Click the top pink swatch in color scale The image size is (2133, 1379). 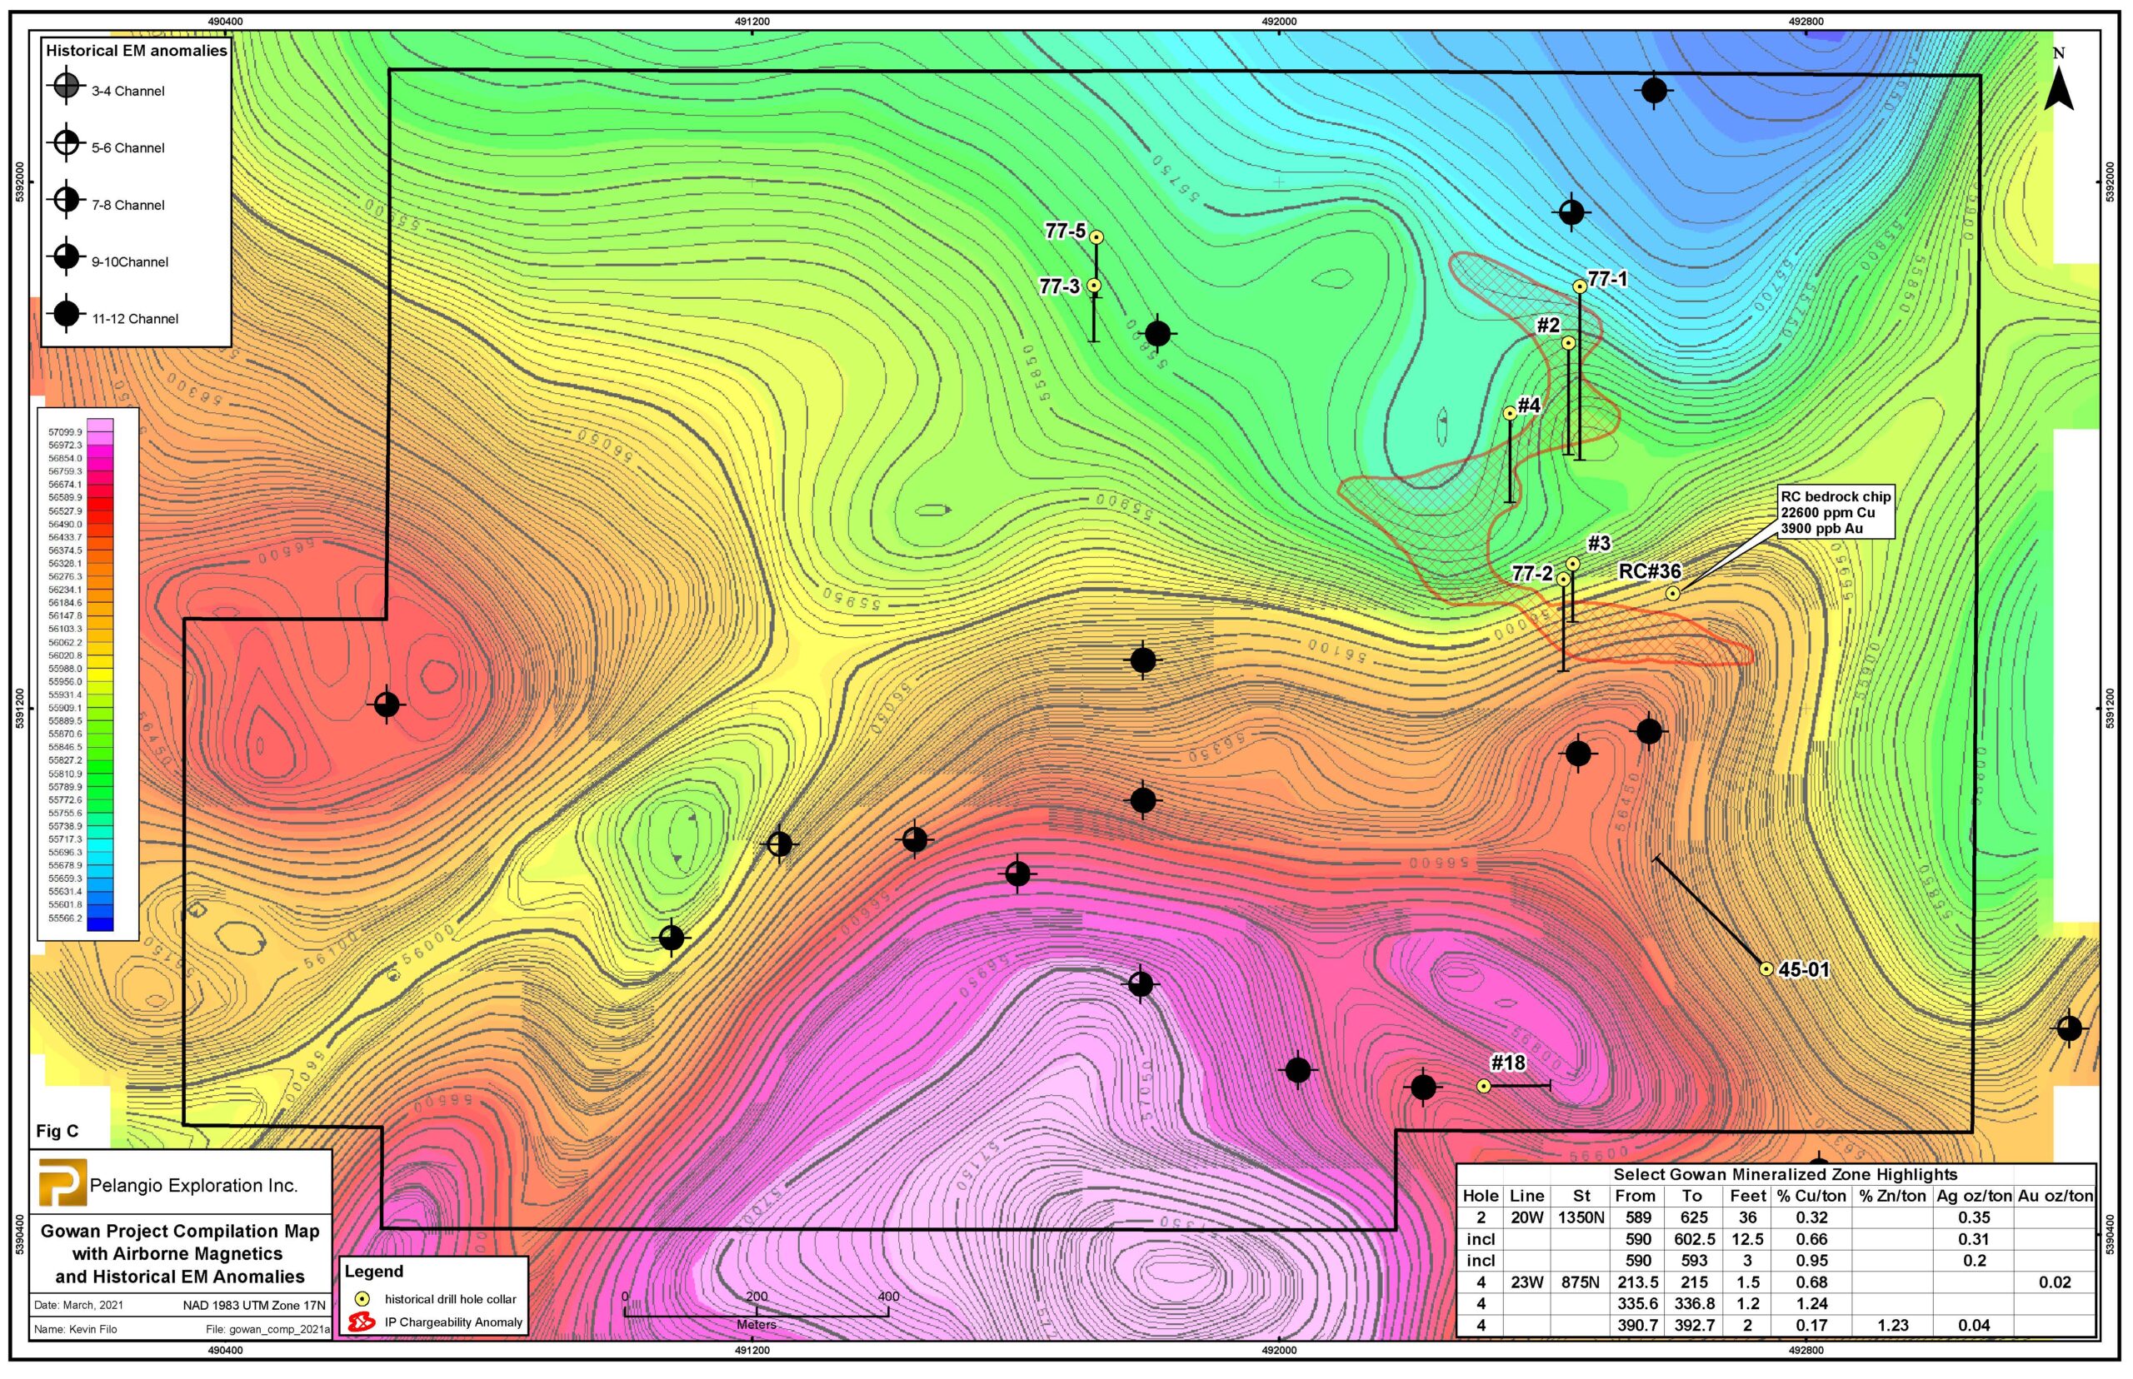pos(99,426)
